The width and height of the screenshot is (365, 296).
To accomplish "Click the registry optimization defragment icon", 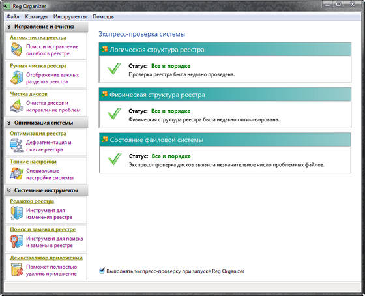I will click(x=16, y=145).
